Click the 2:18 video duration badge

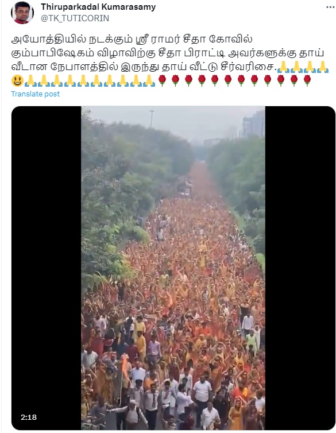click(29, 417)
